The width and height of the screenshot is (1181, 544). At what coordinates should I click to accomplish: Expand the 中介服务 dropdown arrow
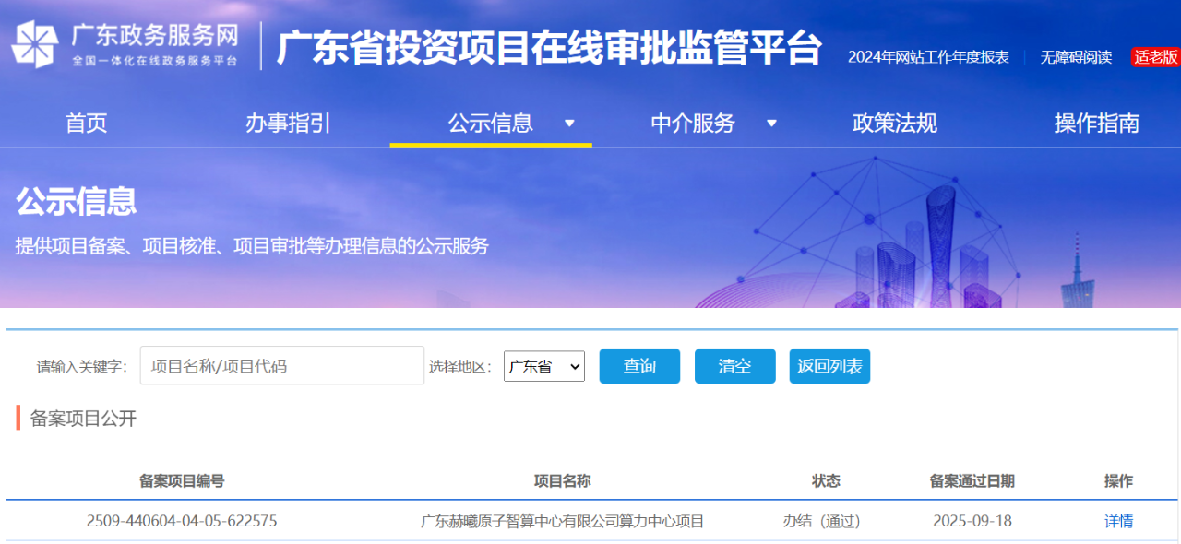771,124
